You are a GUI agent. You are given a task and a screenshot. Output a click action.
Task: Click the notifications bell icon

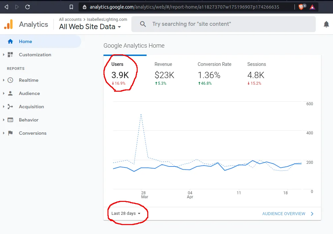pyautogui.click(x=326, y=24)
